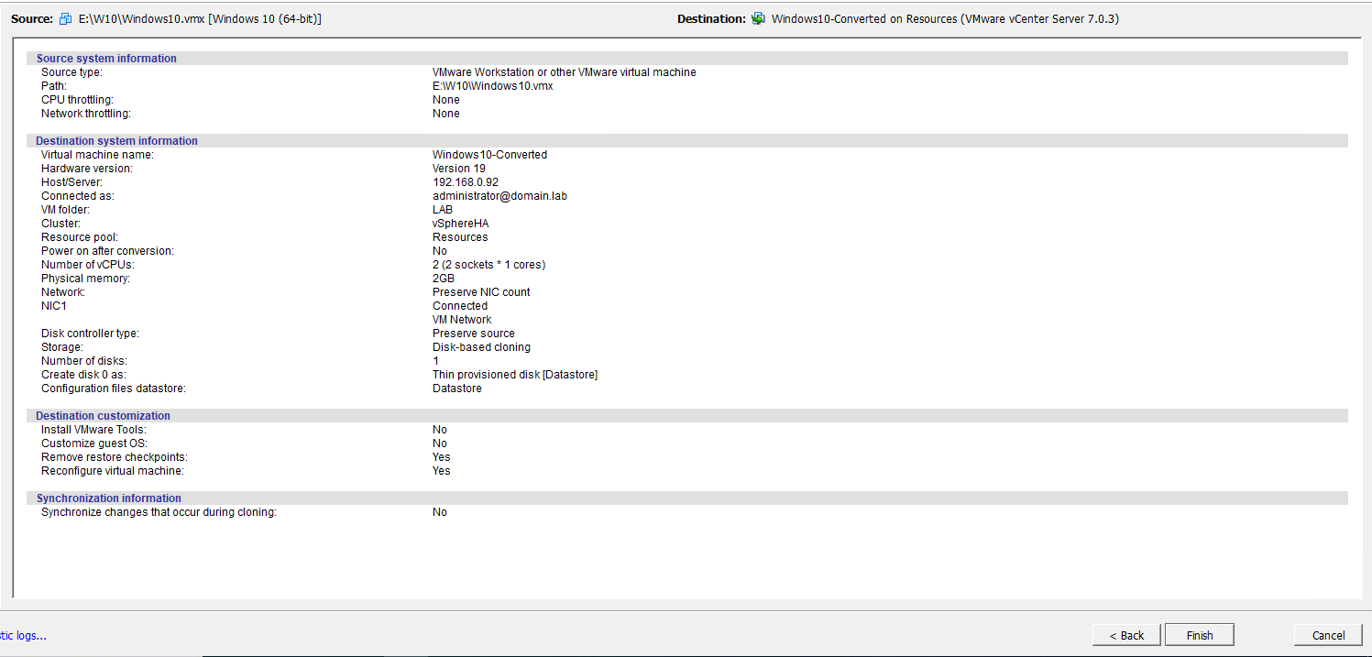
Task: Click the Physical memory value 2GB
Action: click(x=444, y=279)
